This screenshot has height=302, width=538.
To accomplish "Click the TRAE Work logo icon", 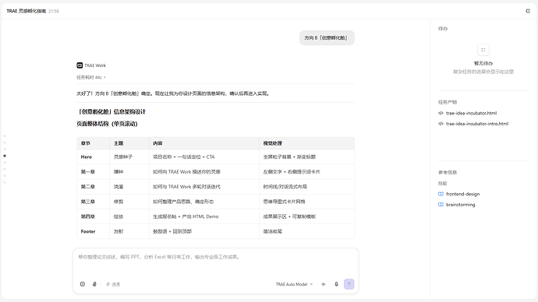I will (80, 65).
